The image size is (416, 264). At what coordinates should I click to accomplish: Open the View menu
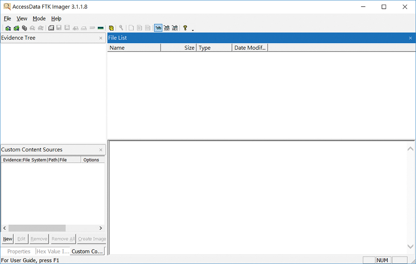[22, 19]
